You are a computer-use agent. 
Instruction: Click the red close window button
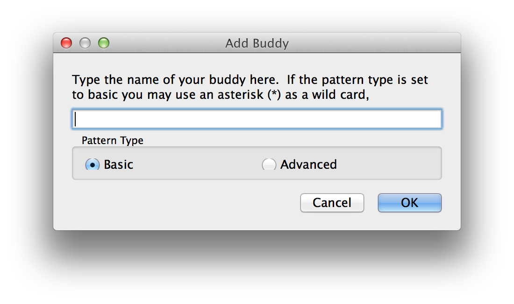click(66, 43)
